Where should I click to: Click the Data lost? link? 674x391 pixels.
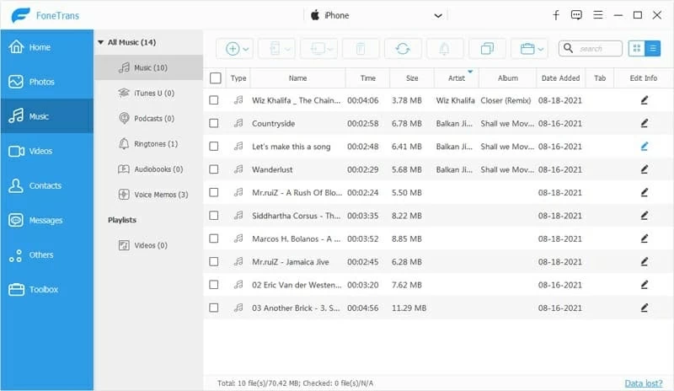click(644, 383)
